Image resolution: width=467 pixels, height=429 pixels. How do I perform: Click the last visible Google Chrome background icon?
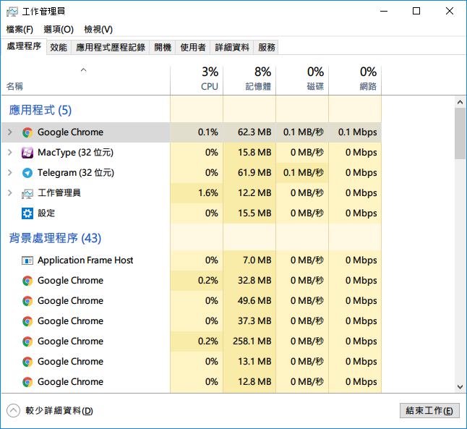(x=27, y=382)
